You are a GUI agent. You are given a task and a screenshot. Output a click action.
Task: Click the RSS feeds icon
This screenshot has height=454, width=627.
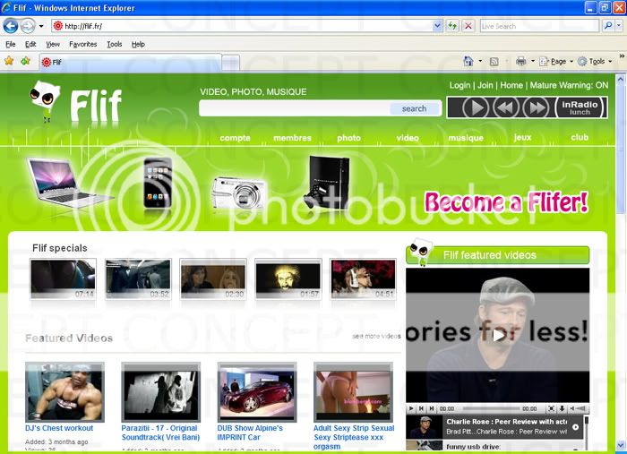click(x=494, y=62)
